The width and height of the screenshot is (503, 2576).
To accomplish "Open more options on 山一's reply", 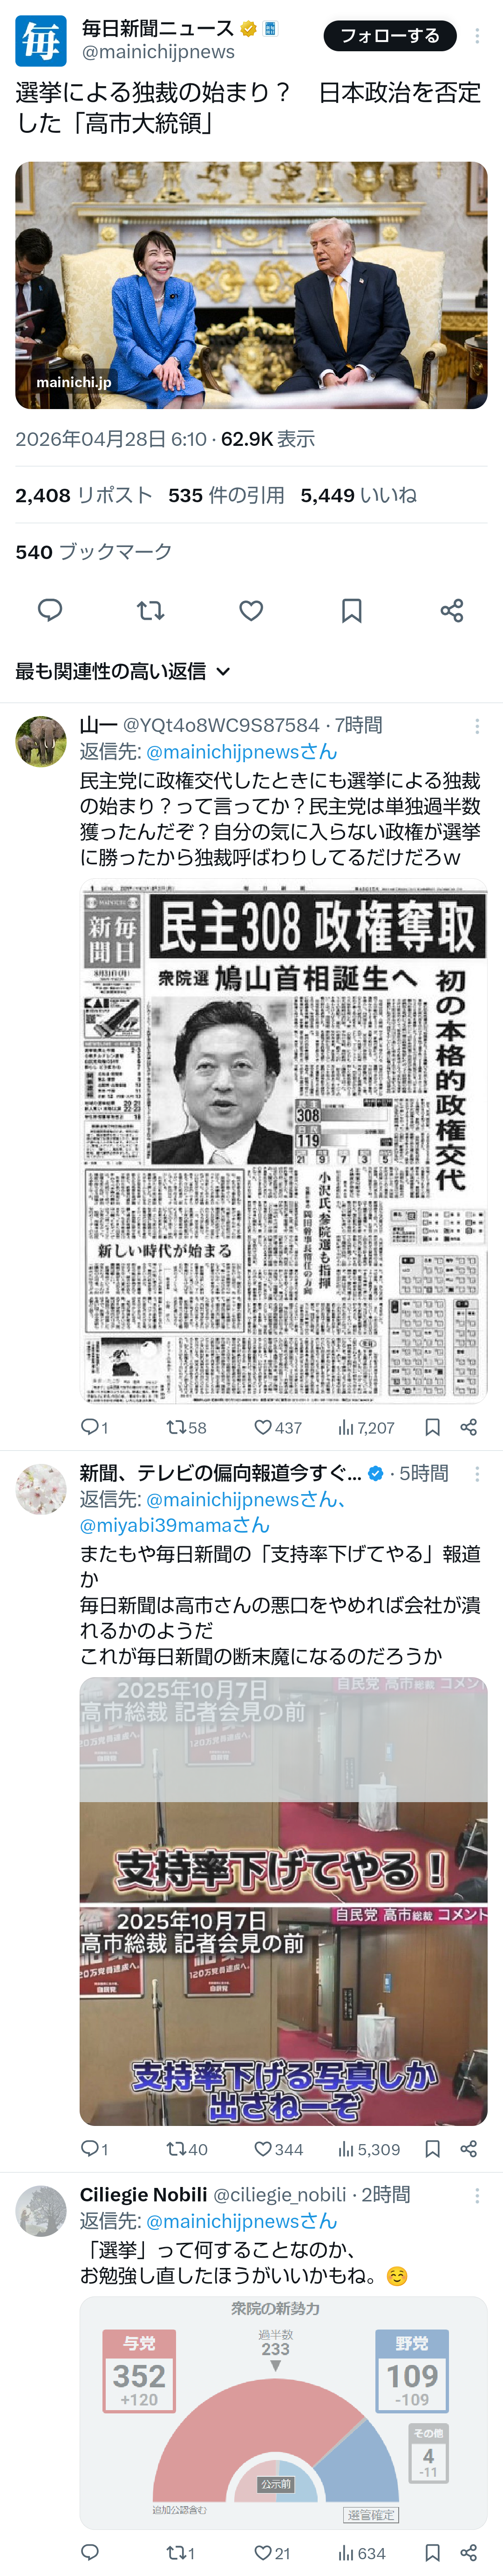I will coord(477,726).
